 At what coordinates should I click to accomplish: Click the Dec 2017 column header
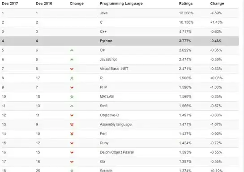10,4
